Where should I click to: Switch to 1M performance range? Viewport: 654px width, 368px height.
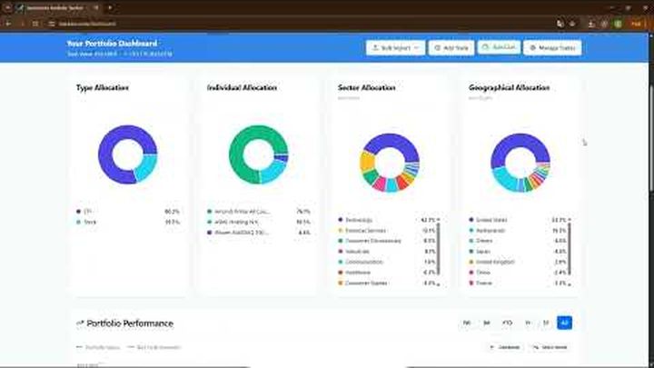pos(468,323)
